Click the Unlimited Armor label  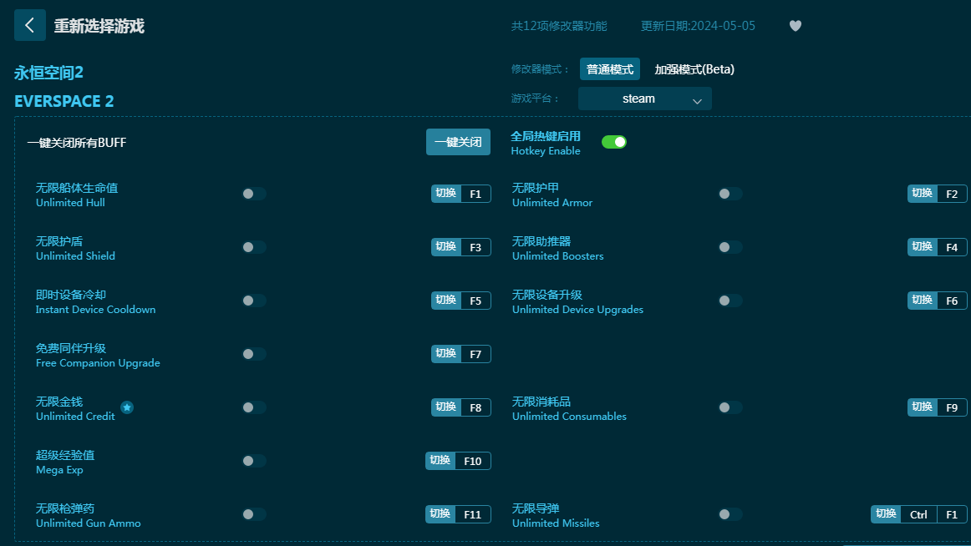tap(552, 203)
